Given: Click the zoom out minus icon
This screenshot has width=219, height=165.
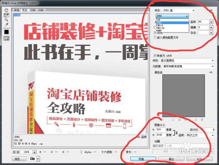Looking at the screenshot, I should click(14, 152).
